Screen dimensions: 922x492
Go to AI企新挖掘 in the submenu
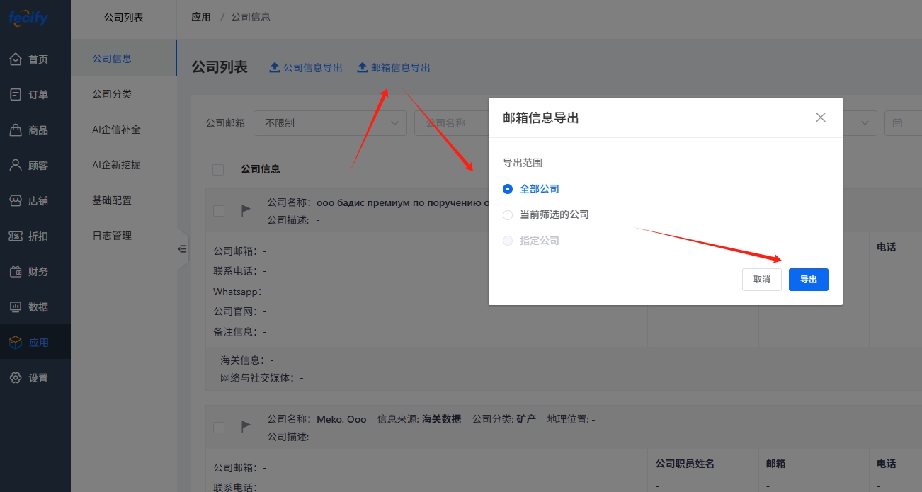[116, 165]
